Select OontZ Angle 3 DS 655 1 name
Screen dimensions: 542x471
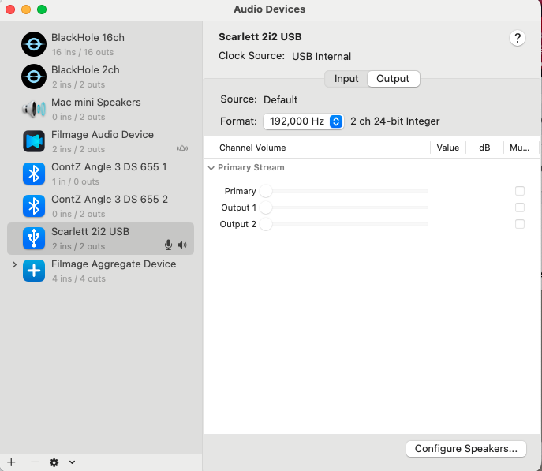click(109, 167)
